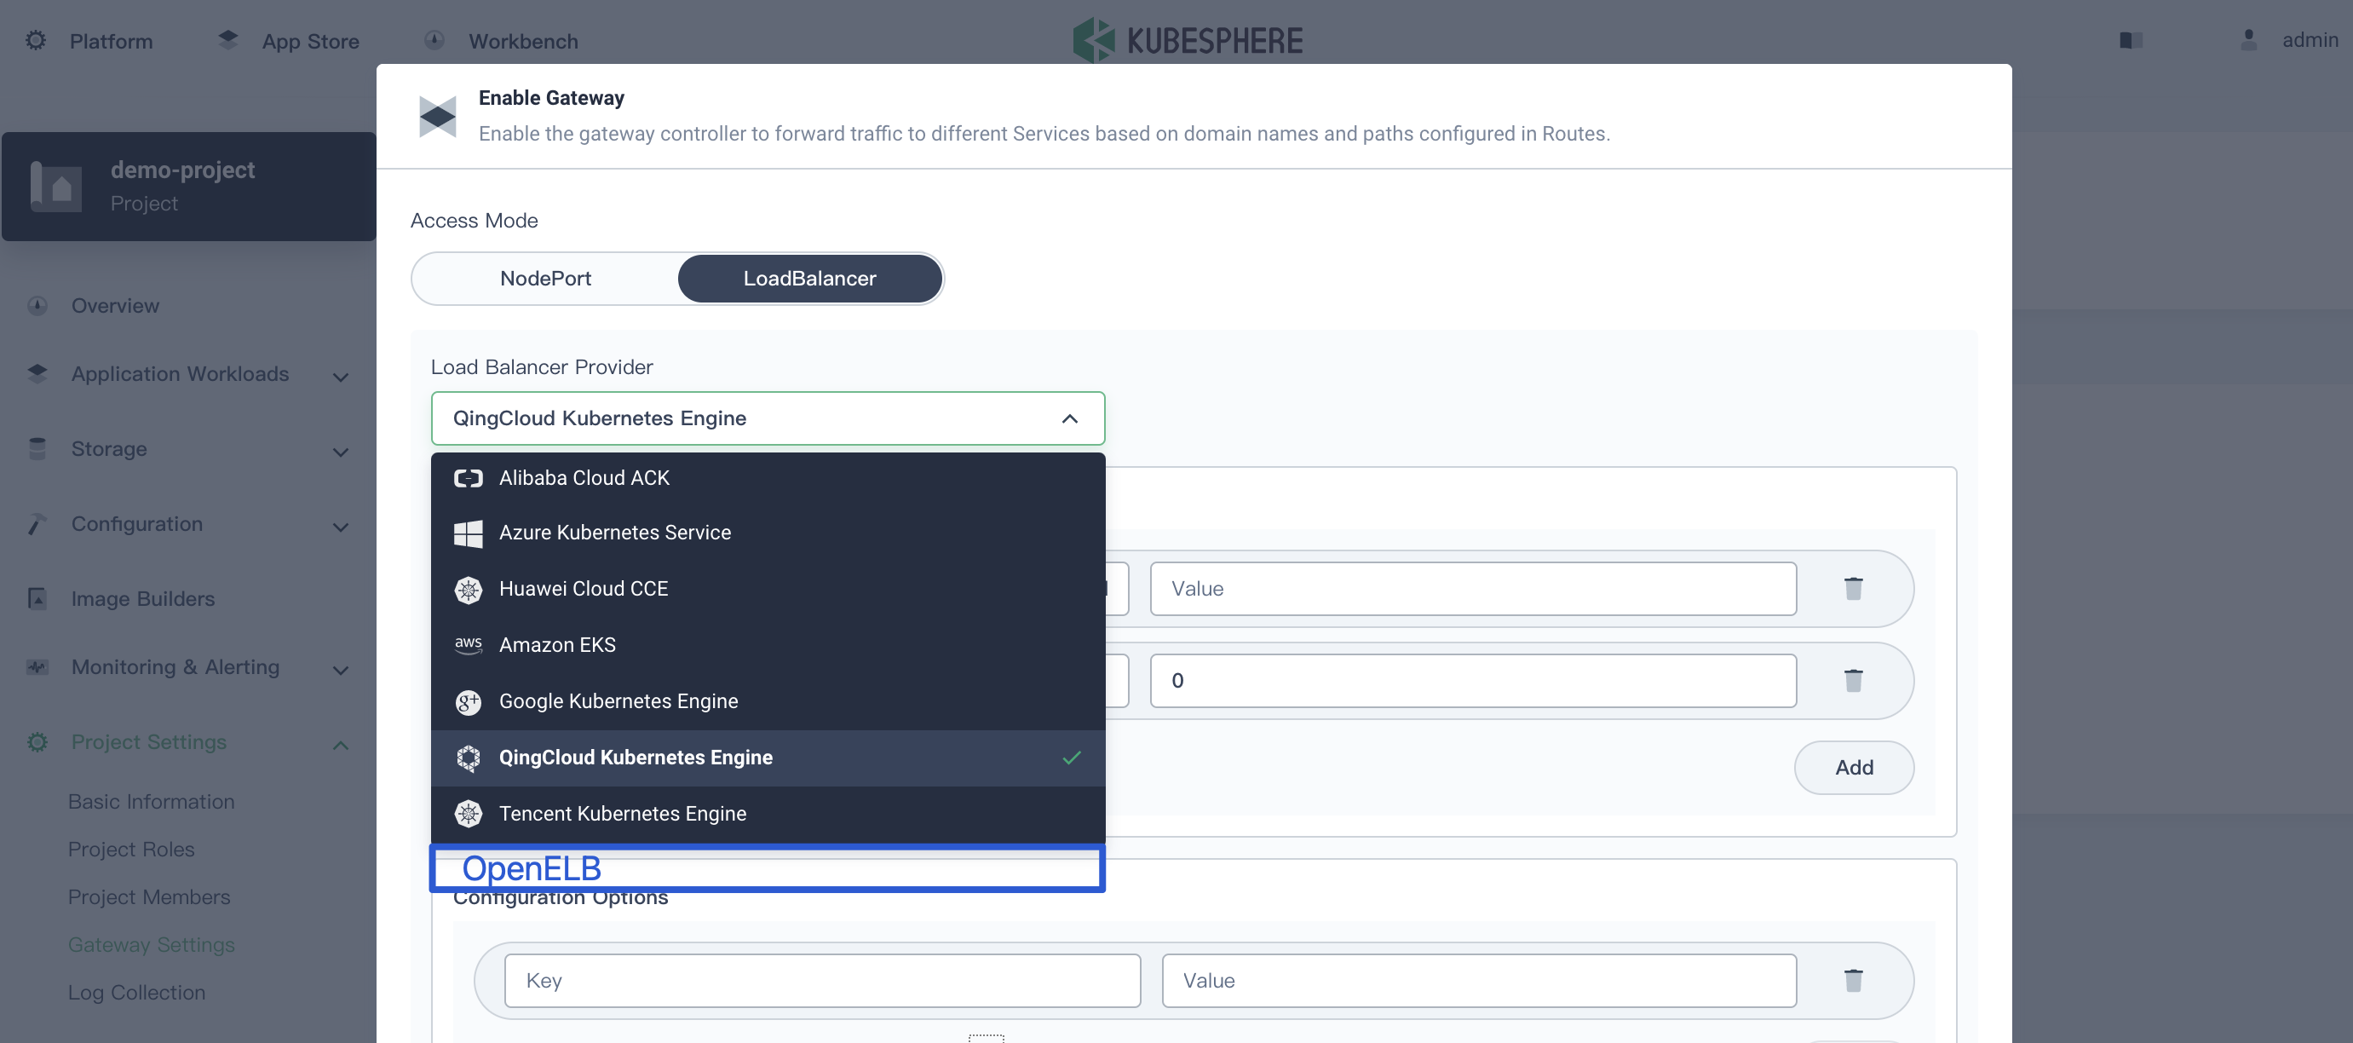
Task: Click the Add button
Action: click(1855, 767)
